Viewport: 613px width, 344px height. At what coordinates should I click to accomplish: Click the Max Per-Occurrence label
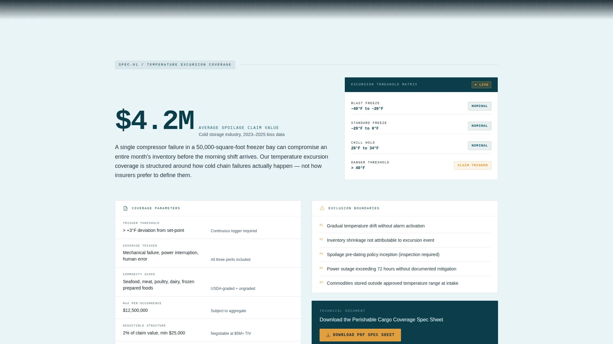click(142, 303)
